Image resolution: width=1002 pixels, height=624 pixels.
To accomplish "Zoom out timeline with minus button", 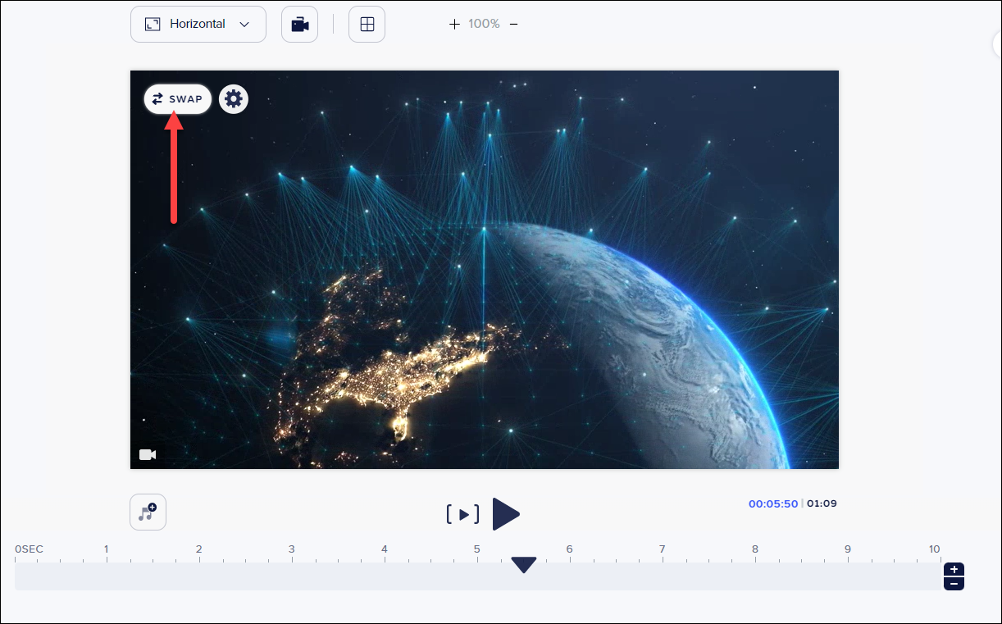I will (954, 583).
